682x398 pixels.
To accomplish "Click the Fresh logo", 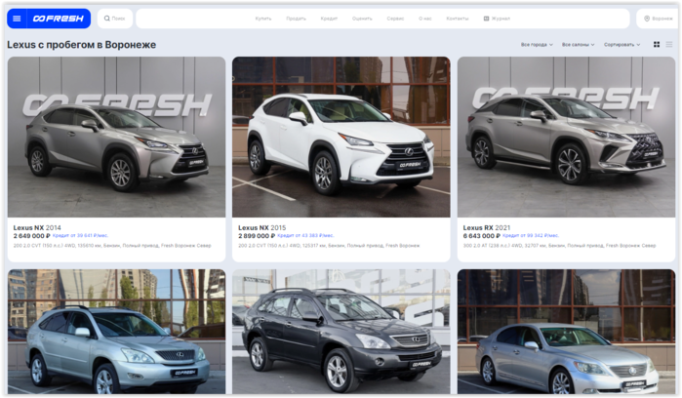I will click(x=59, y=19).
